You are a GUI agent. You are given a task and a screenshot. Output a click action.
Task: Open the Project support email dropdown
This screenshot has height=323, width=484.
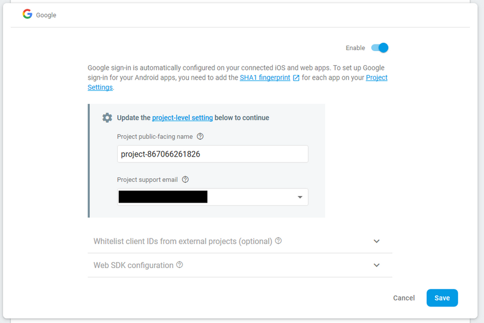tap(300, 197)
